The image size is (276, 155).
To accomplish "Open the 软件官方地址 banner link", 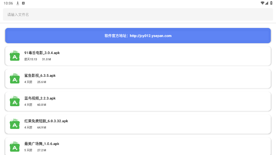I will click(x=138, y=36).
